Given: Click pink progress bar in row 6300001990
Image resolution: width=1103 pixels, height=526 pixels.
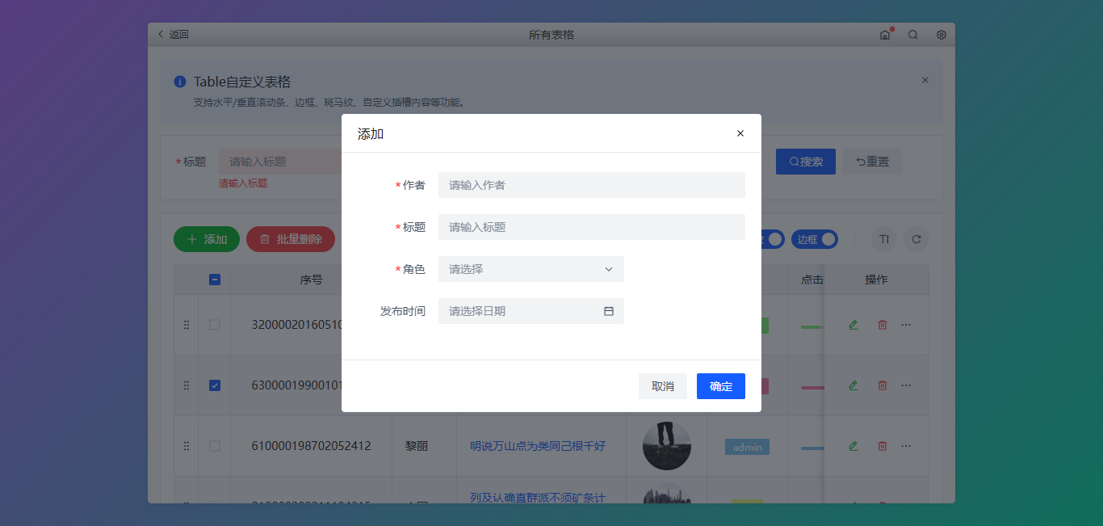Looking at the screenshot, I should tap(812, 388).
